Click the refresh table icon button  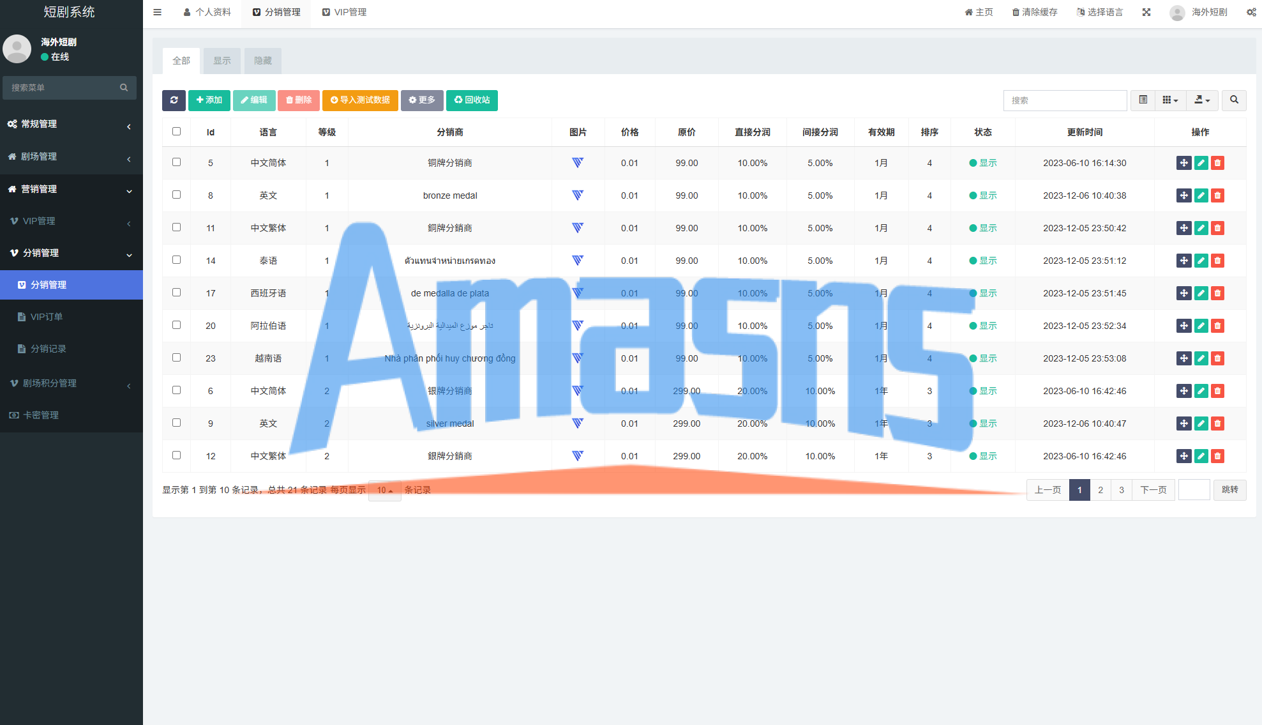point(174,100)
